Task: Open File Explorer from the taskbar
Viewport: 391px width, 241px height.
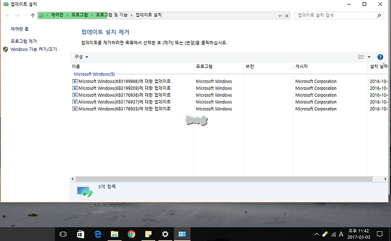Action: pos(115,234)
